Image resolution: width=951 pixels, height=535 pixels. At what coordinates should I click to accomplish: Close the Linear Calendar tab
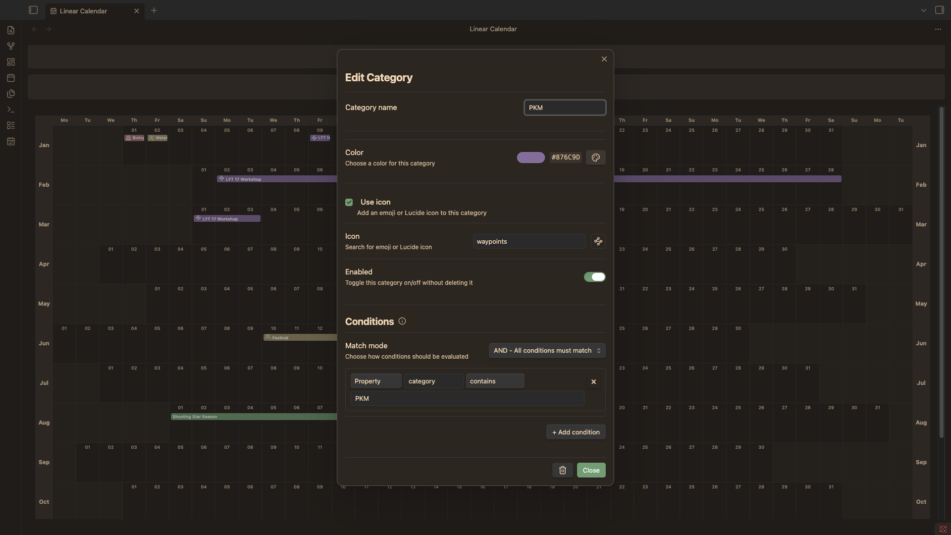point(137,11)
